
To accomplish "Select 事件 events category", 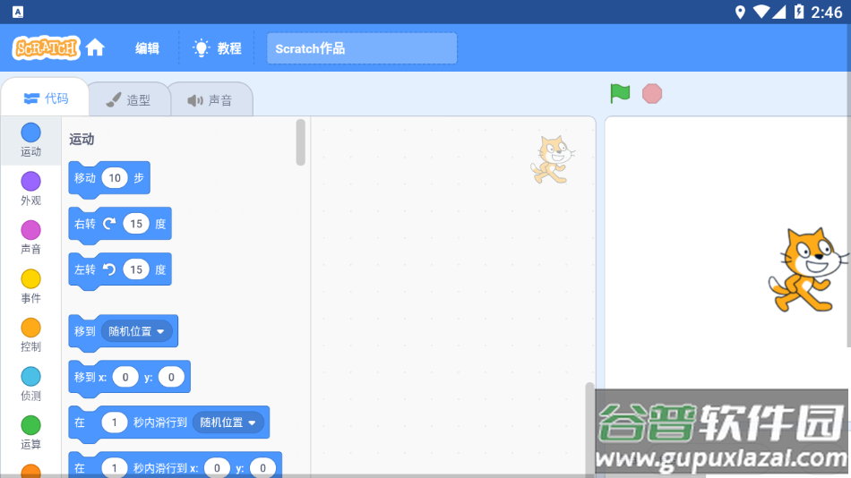I will tap(31, 286).
